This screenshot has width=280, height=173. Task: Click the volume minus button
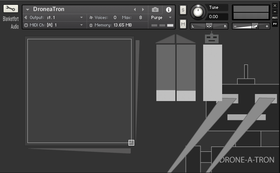(x=235, y=26)
